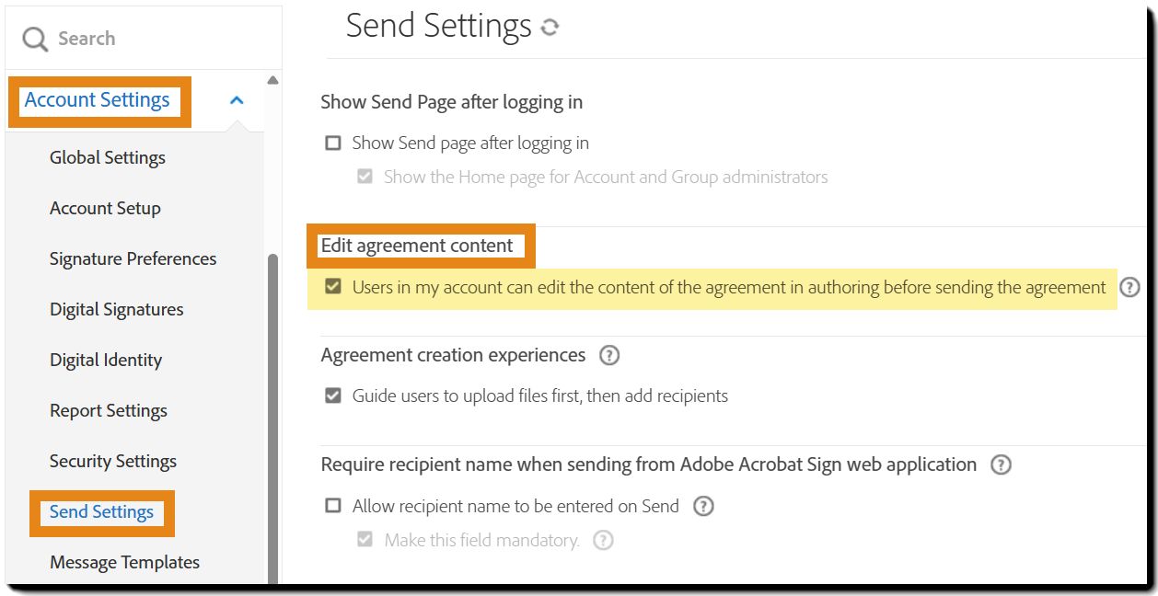Open help icon for Agreement creation experiences
The image size is (1158, 596).
tap(609, 355)
